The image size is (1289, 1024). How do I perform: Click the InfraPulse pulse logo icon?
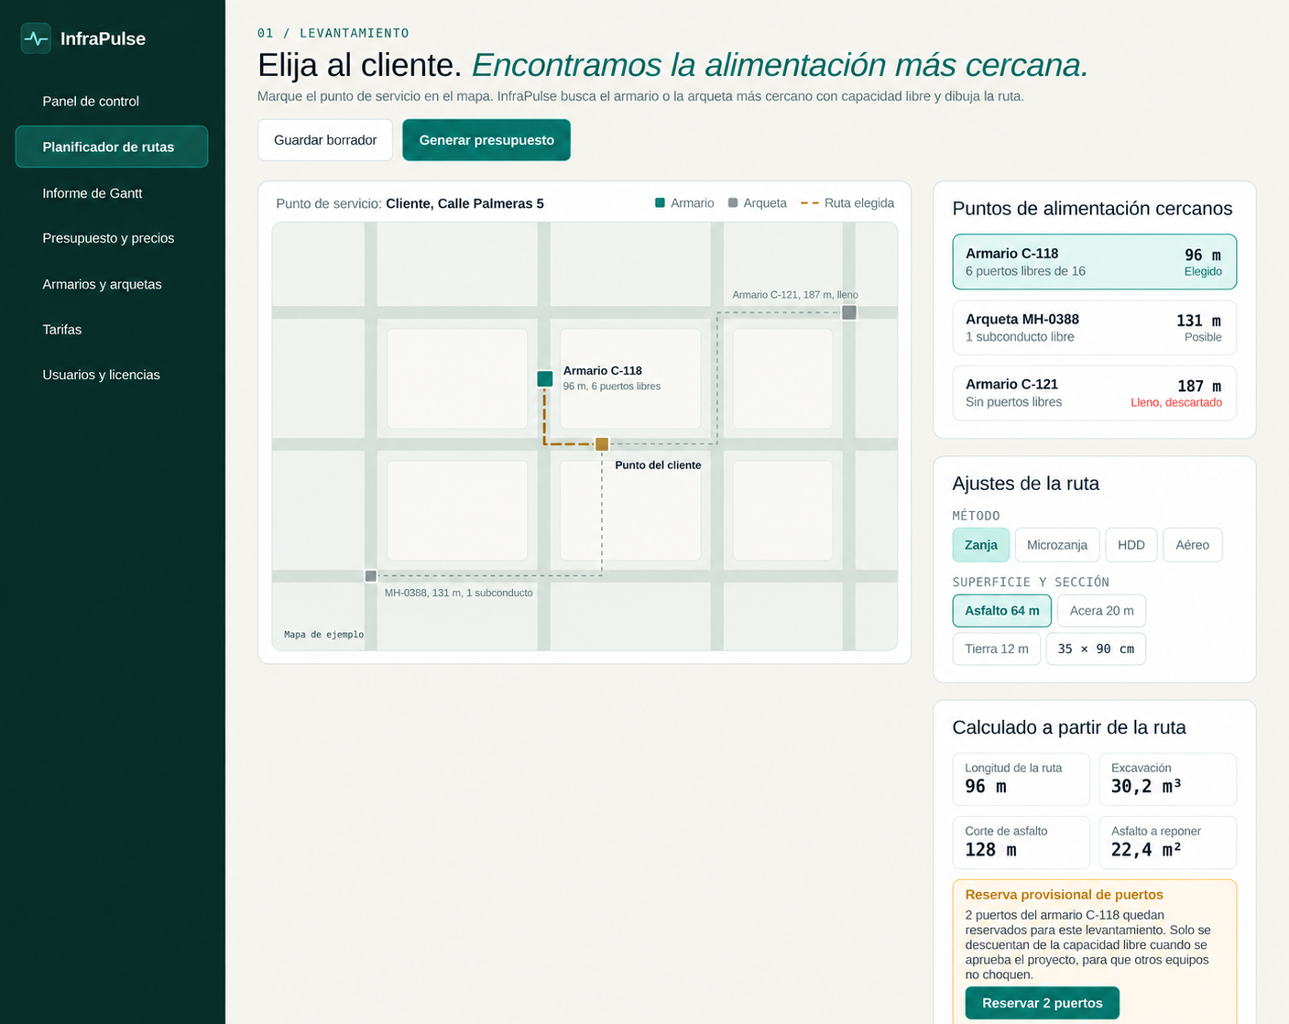pos(36,38)
